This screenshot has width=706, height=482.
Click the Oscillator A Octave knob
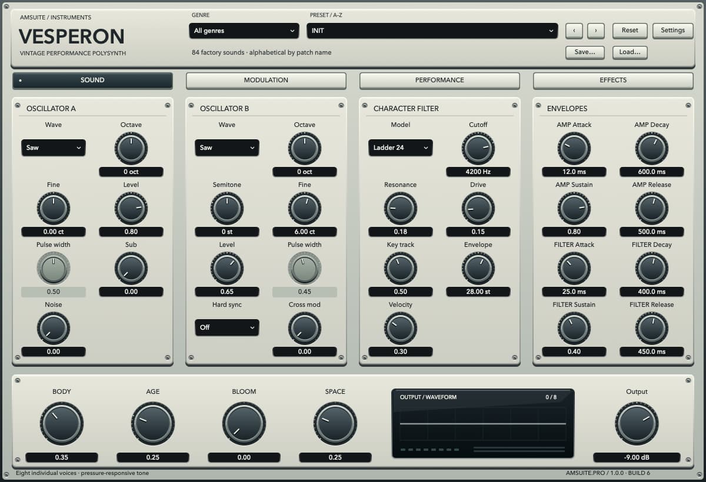[x=131, y=148]
